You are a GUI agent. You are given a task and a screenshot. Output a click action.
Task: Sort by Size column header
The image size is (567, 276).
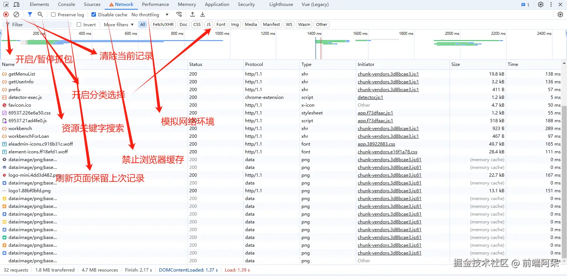(x=478, y=64)
